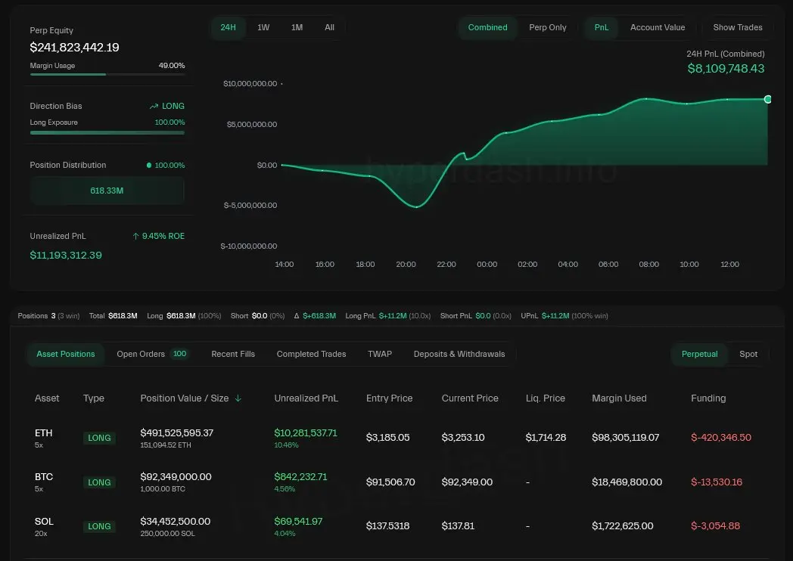Select the 1M time range
Image resolution: width=793 pixels, height=561 pixels.
click(x=297, y=27)
